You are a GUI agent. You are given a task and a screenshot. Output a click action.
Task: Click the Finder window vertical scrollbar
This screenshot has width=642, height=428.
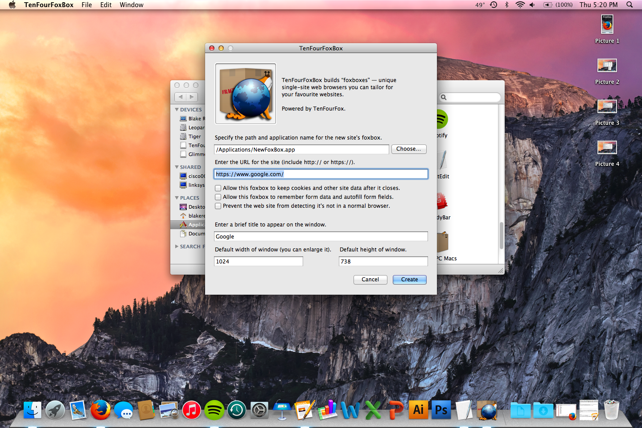click(x=501, y=235)
